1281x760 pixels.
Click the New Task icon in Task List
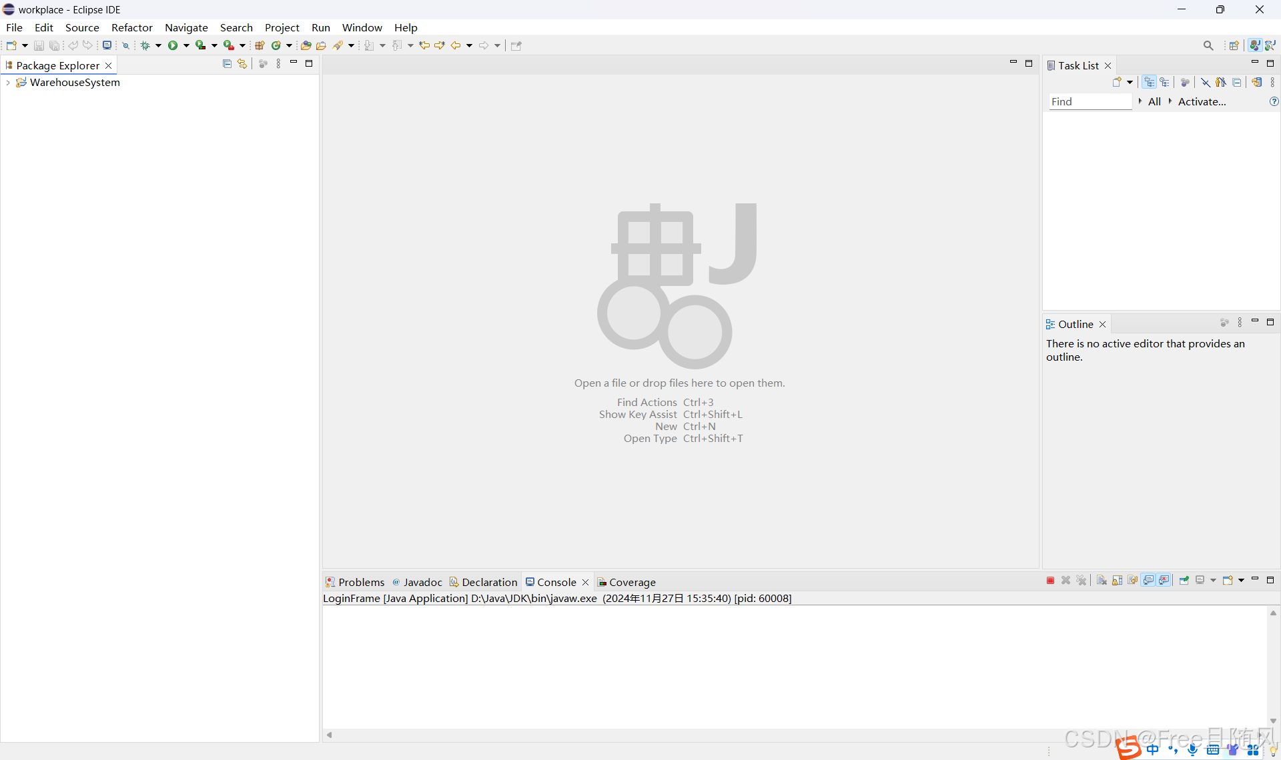pyautogui.click(x=1117, y=82)
